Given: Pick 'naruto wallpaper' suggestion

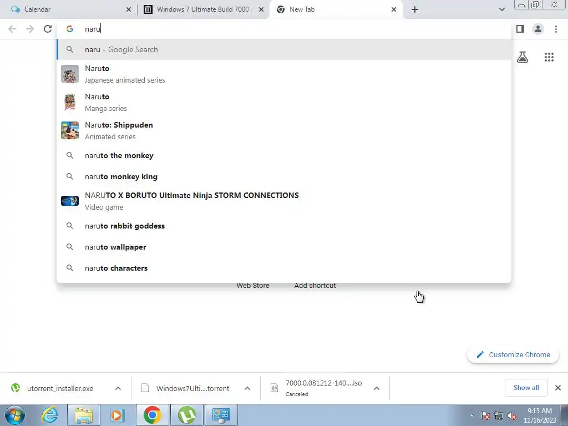Looking at the screenshot, I should 284,247.
